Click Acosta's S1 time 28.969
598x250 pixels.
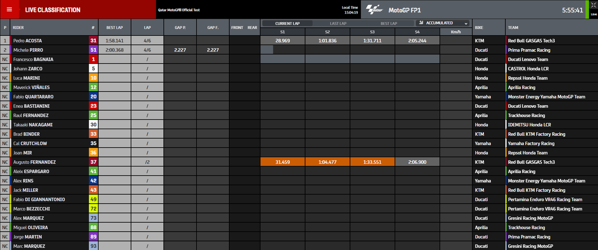(283, 41)
